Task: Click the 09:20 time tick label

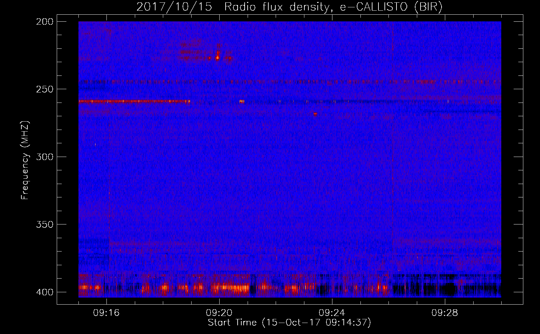Action: click(219, 313)
